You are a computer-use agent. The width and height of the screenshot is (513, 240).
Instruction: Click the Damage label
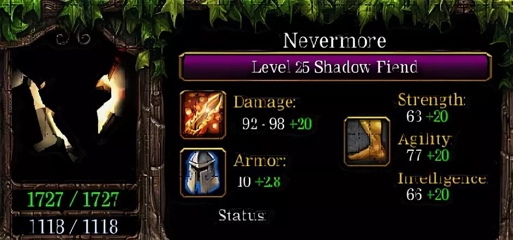pos(264,104)
